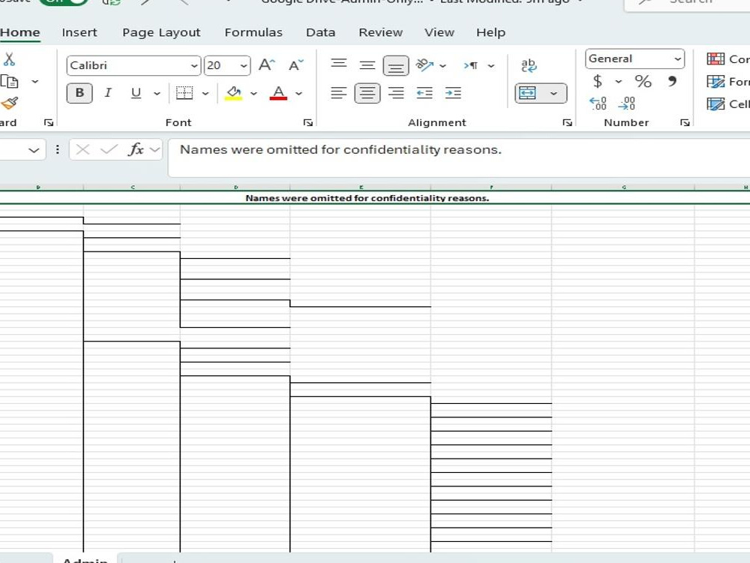Open the Font settings dialog launcher

tap(307, 123)
